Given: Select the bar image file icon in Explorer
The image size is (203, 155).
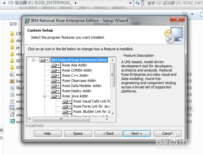Looking at the screenshot, I should [12, 81].
